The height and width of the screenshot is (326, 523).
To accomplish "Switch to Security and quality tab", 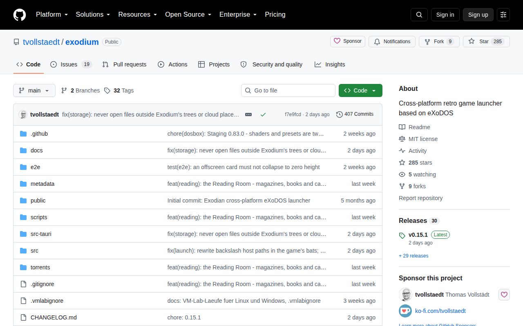I will point(271,64).
